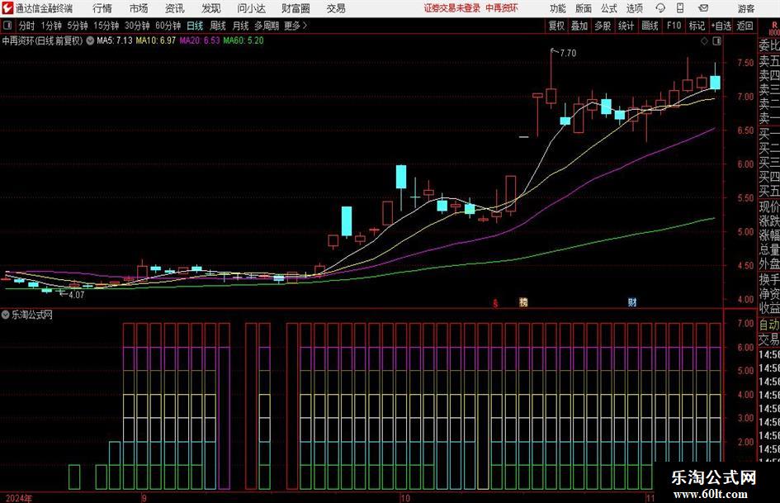Click the 叠加 overlay button
The image size is (780, 503).
click(x=579, y=26)
